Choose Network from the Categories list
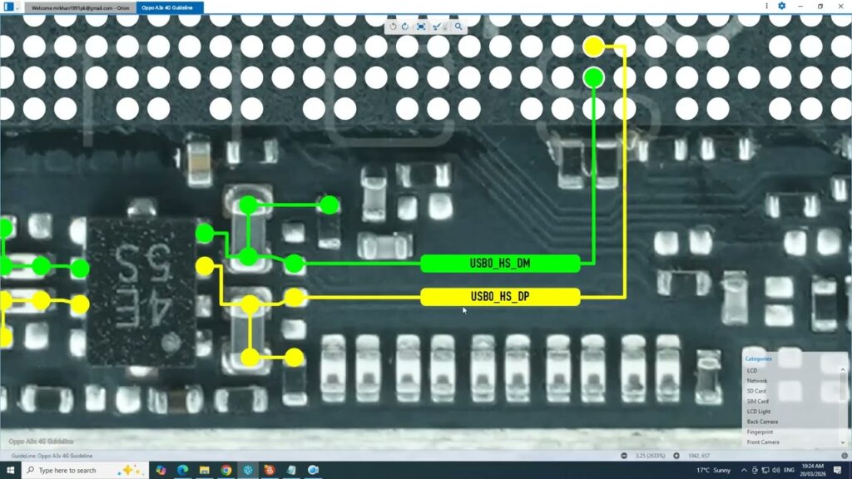Image resolution: width=852 pixels, height=479 pixels. tap(757, 381)
